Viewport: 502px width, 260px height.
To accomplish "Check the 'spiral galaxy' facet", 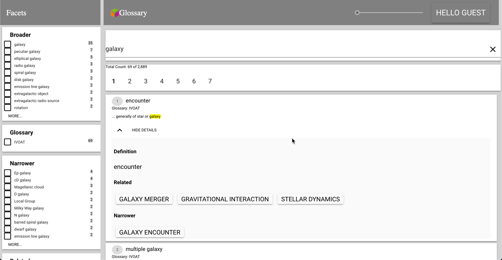I will click(x=7, y=72).
